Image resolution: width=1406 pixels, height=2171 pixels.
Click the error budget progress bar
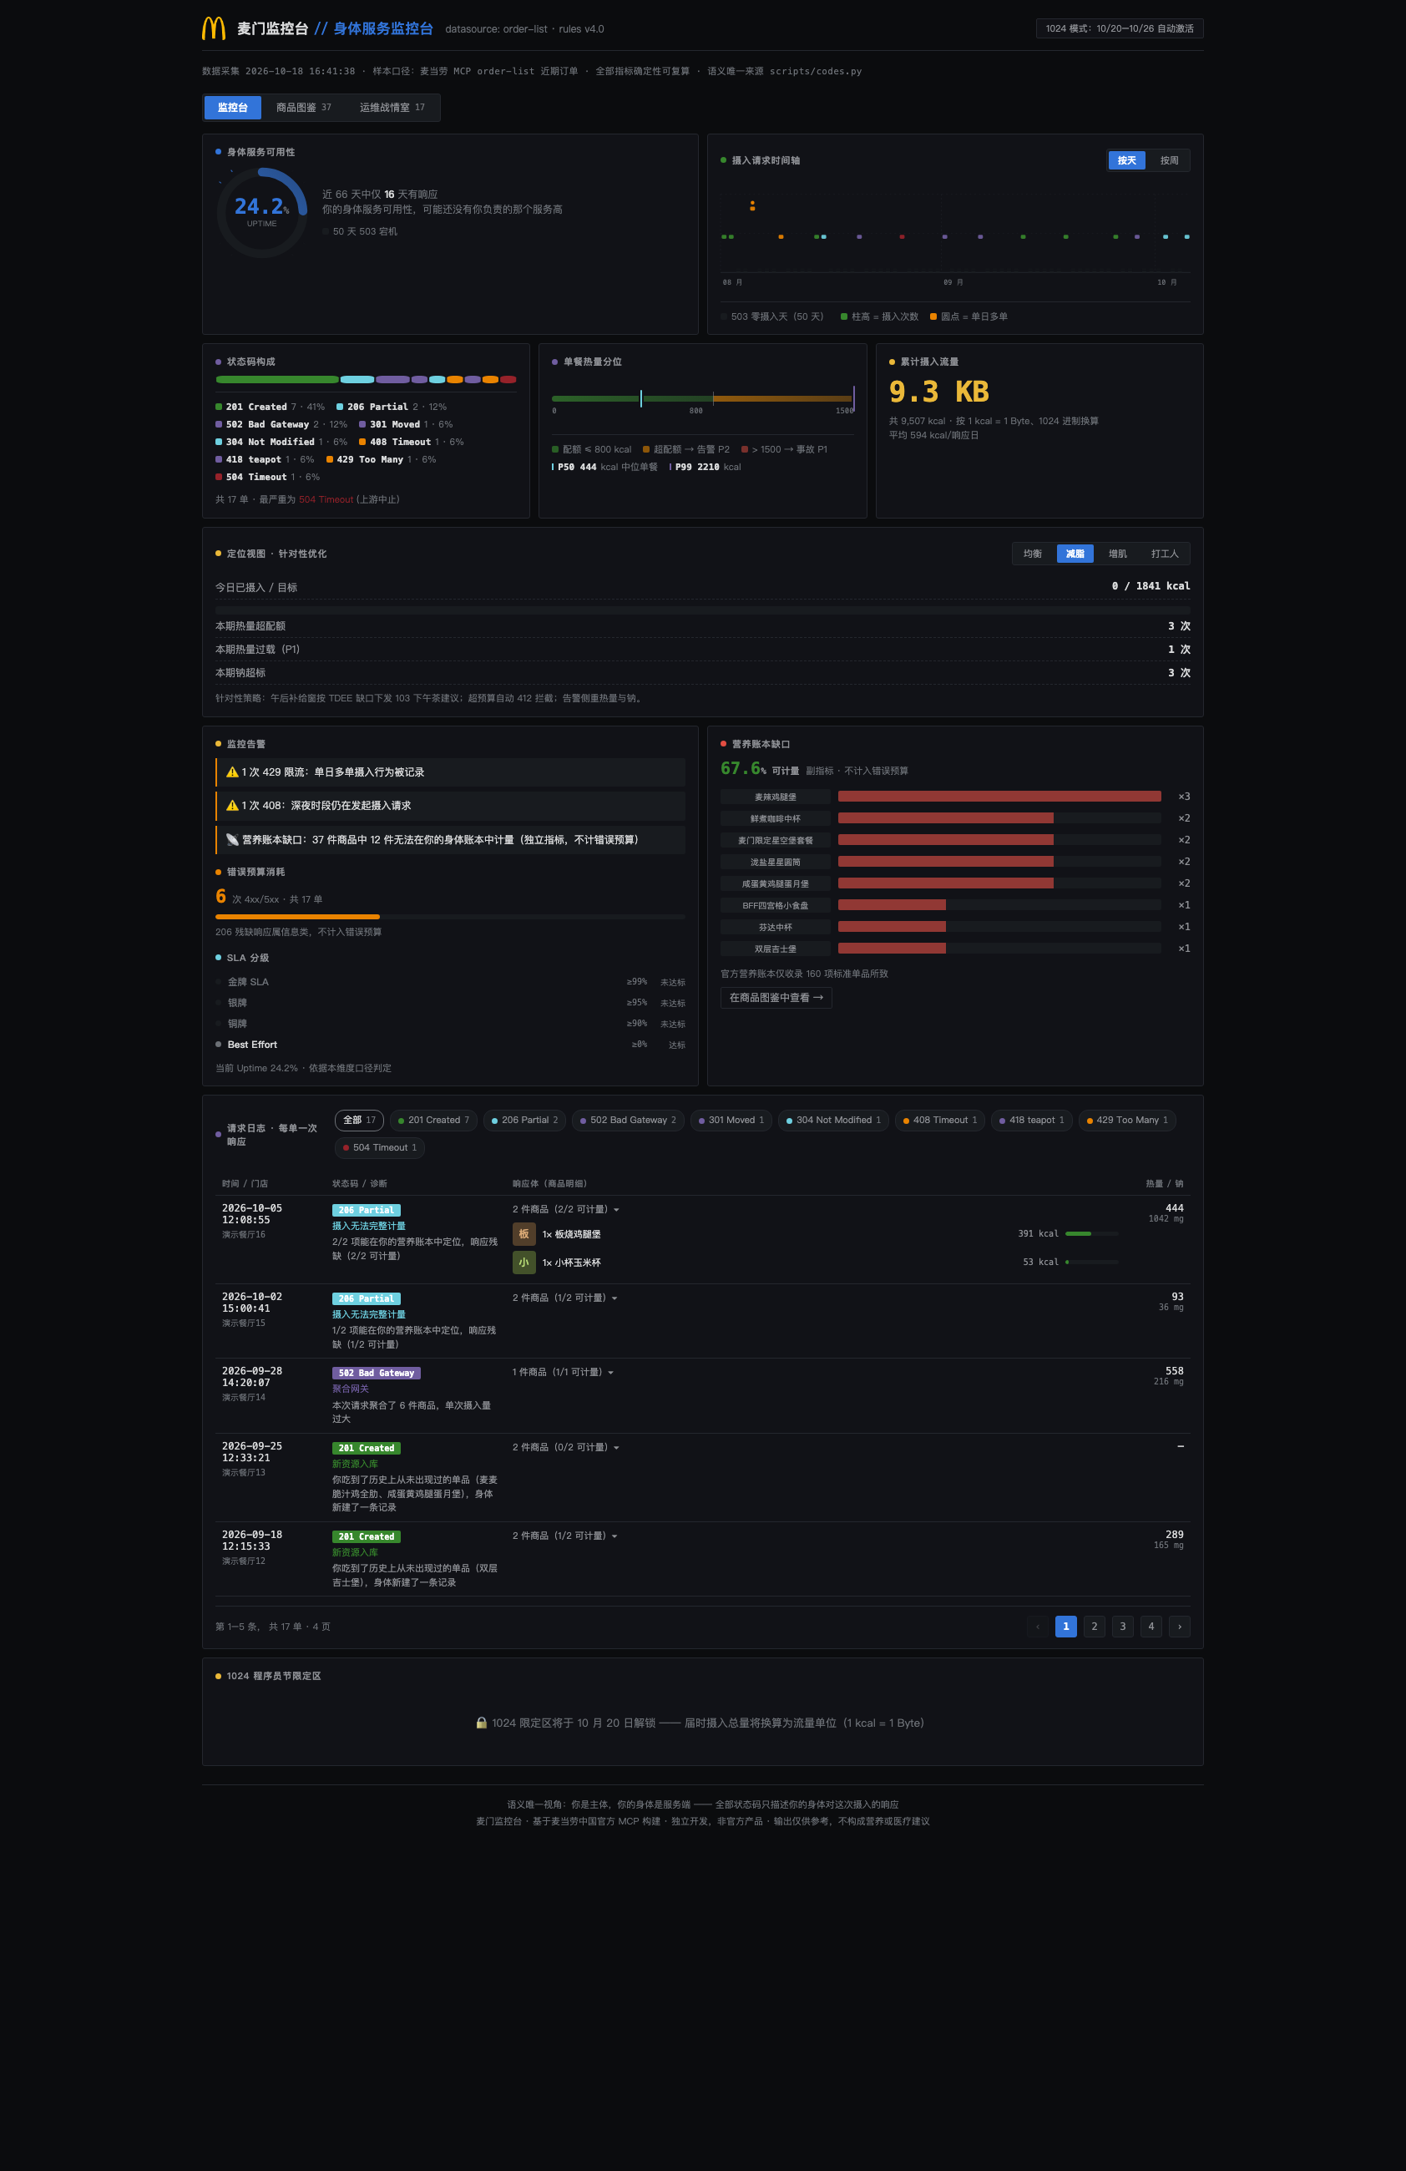click(x=450, y=917)
